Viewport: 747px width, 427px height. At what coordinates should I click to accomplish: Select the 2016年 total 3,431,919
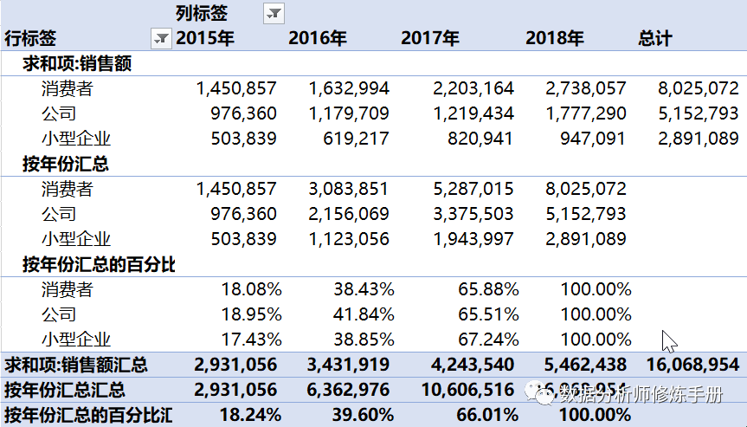point(348,365)
